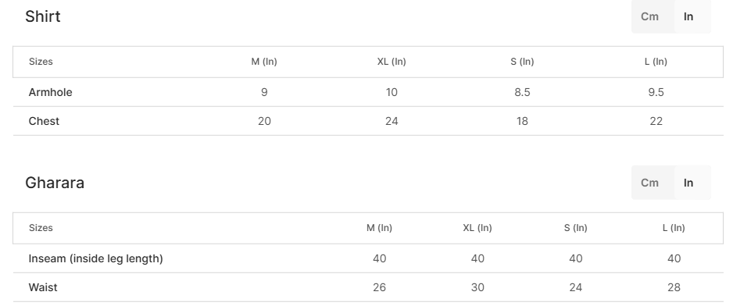The image size is (733, 306).
Task: Select the Waist value 26 for size M
Action: (379, 288)
